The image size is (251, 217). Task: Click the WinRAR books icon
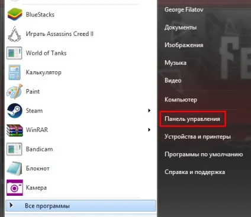(x=15, y=130)
